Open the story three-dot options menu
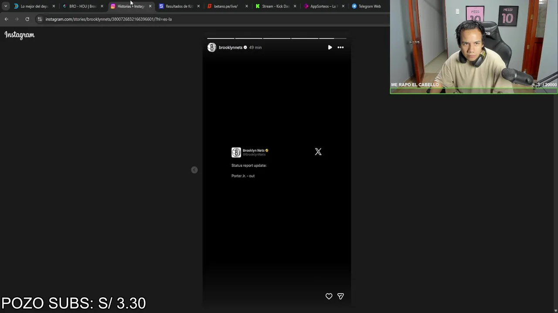This screenshot has width=558, height=313. tap(340, 47)
